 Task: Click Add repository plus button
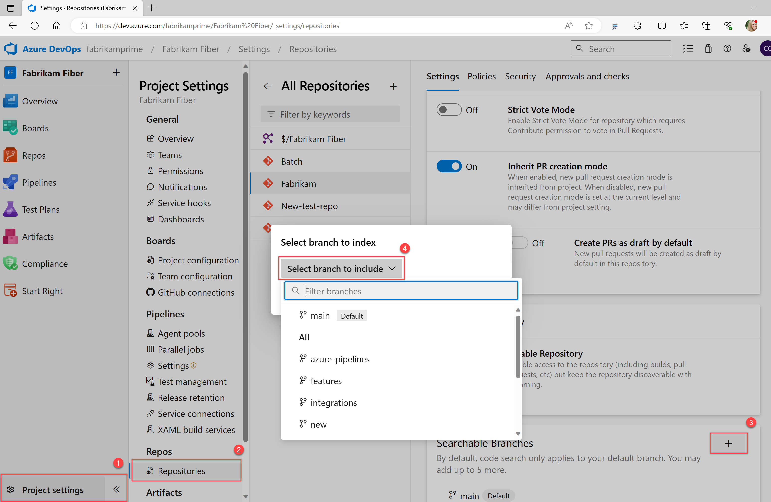[x=393, y=86]
